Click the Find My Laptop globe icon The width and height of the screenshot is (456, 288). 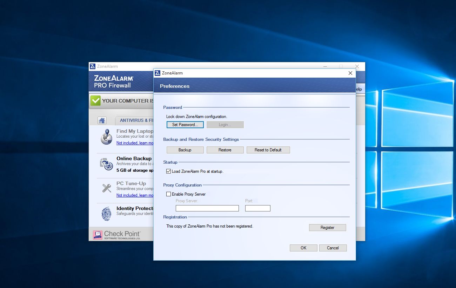tap(106, 137)
